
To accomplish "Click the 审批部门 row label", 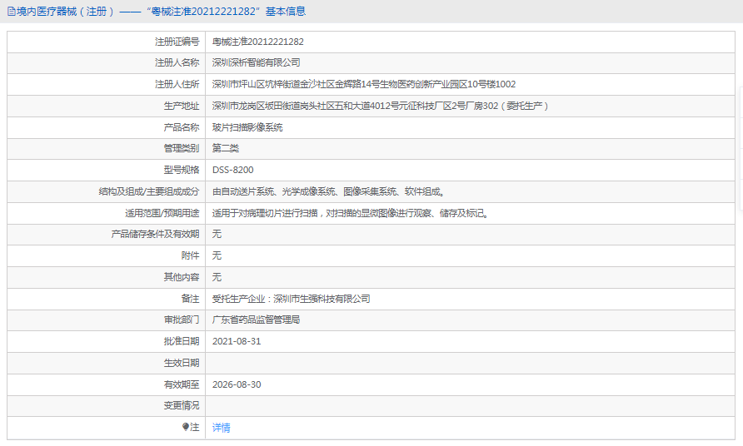I will 182,320.
